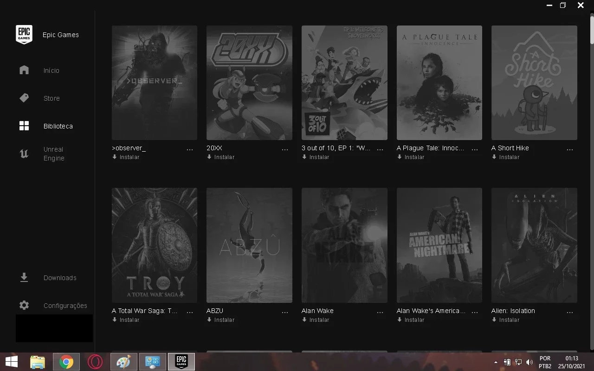Open options menu for Alien: Isolation
Screen dimensions: 594x371
[x=570, y=313]
